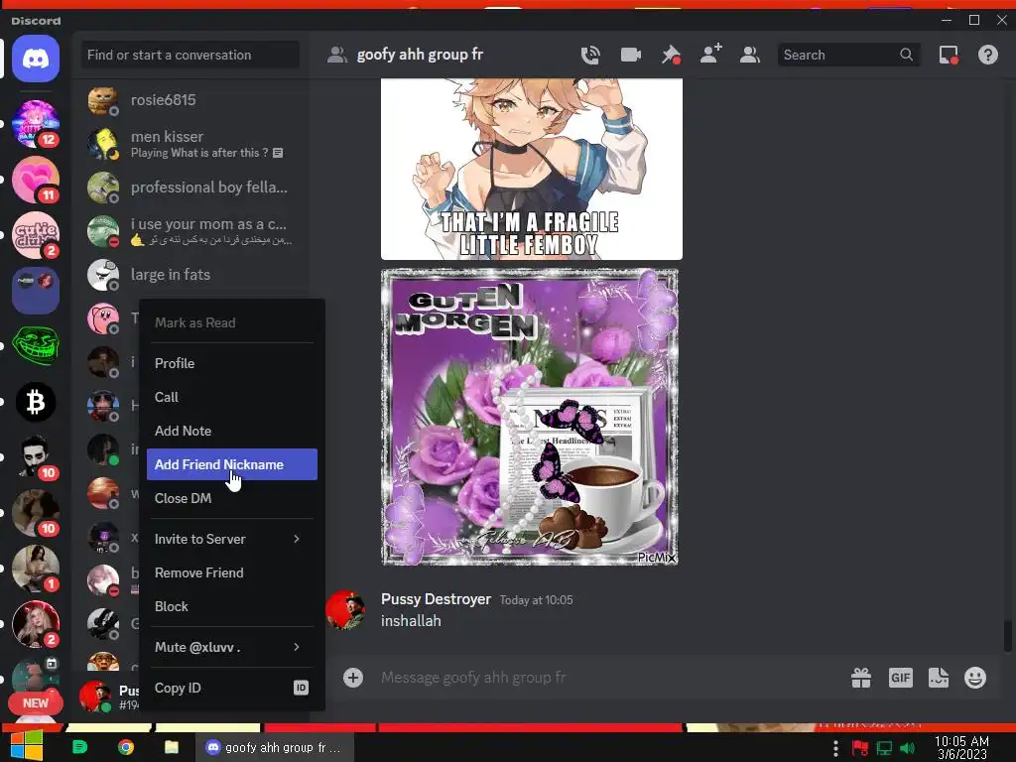Open DM with large in fats
Viewport: 1016px width, 762px height.
coord(191,275)
